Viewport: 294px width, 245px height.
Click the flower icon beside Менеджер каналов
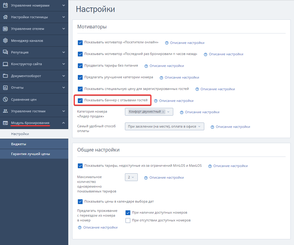click(5, 40)
